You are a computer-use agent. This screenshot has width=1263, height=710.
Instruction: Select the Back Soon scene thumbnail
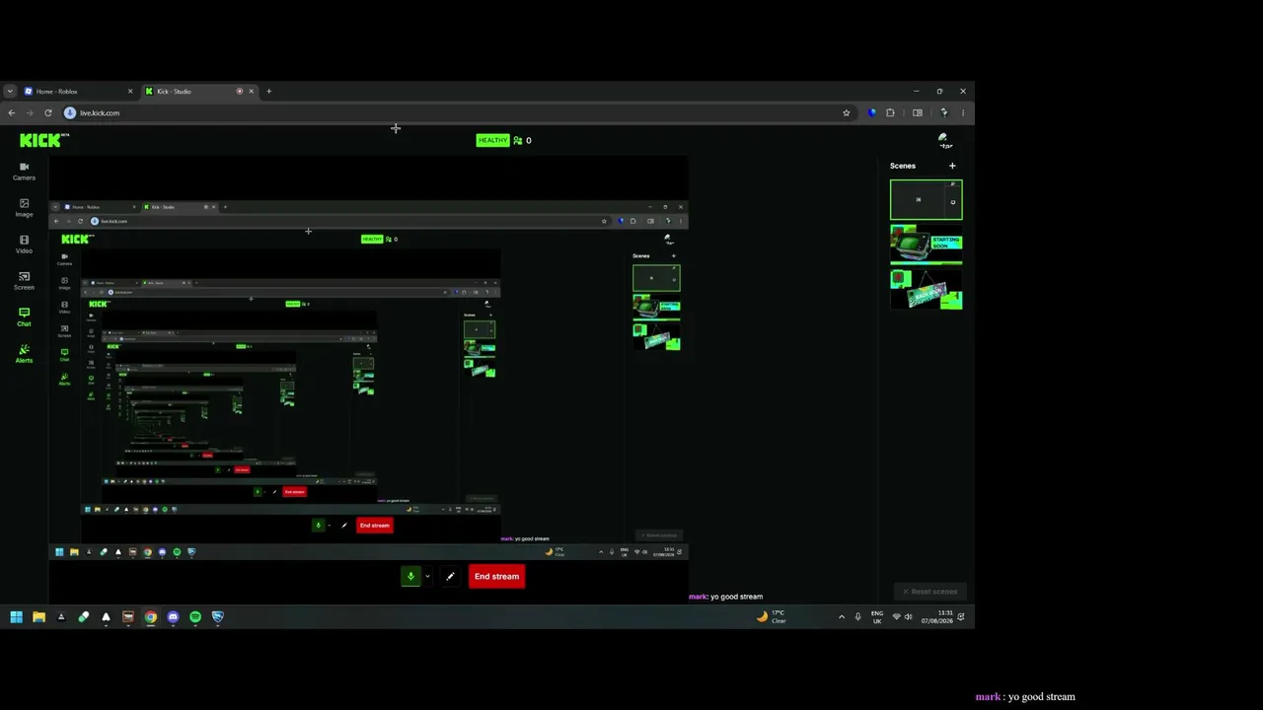pos(927,290)
